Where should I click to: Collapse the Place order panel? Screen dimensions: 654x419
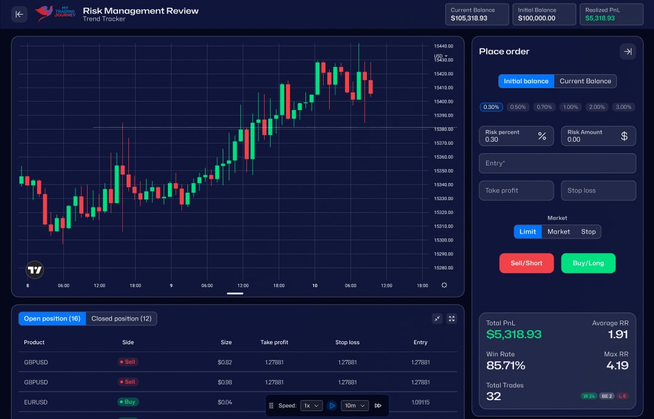pyautogui.click(x=628, y=52)
